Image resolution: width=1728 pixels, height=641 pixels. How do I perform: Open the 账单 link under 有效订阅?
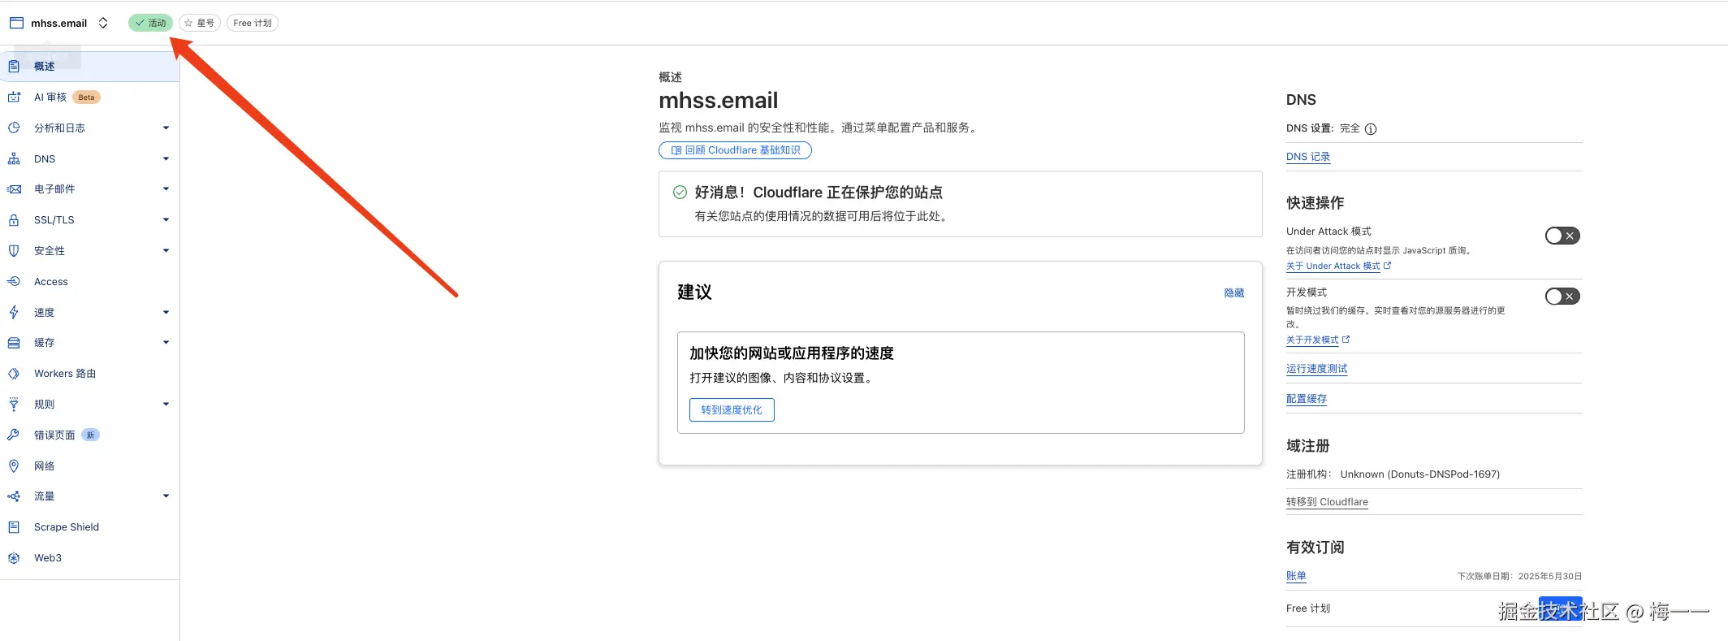[x=1296, y=576]
